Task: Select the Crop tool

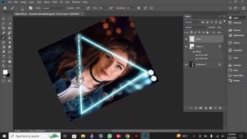Action: [3, 28]
